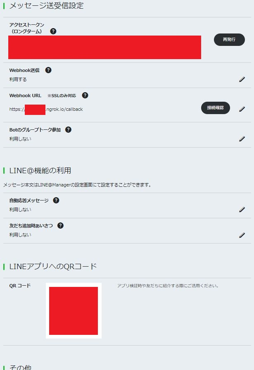Open help icon next to アクセストークン

pos(53,31)
